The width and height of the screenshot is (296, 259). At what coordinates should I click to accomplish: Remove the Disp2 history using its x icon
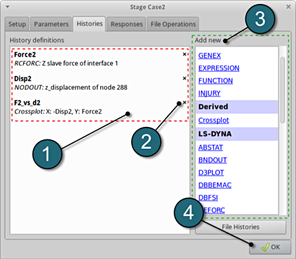(185, 79)
